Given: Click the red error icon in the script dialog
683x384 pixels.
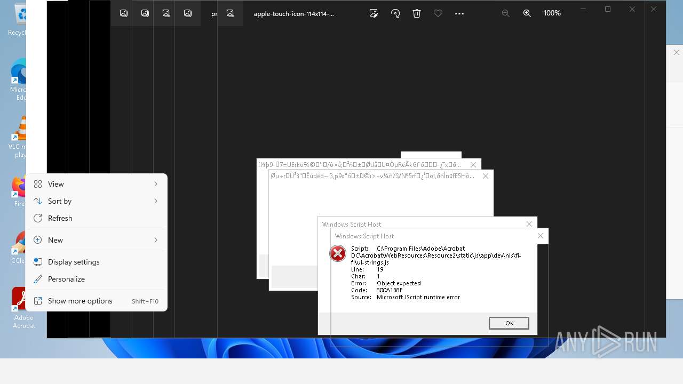Looking at the screenshot, I should pyautogui.click(x=338, y=253).
